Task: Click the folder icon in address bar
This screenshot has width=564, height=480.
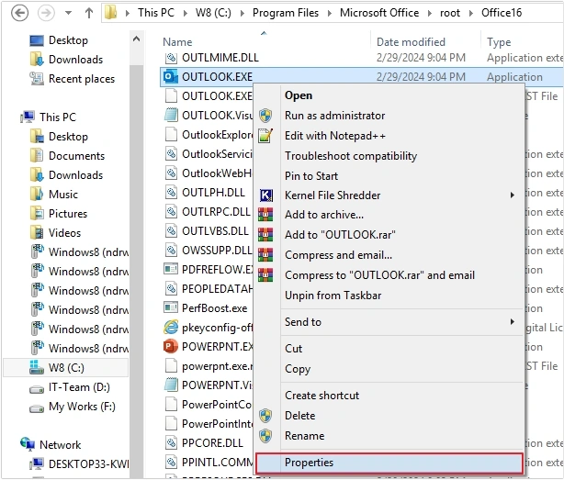Action: [110, 13]
